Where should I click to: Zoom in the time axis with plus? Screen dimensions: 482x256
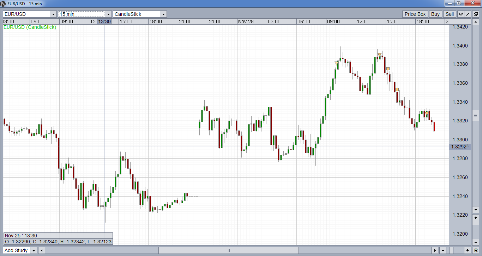tap(468, 250)
